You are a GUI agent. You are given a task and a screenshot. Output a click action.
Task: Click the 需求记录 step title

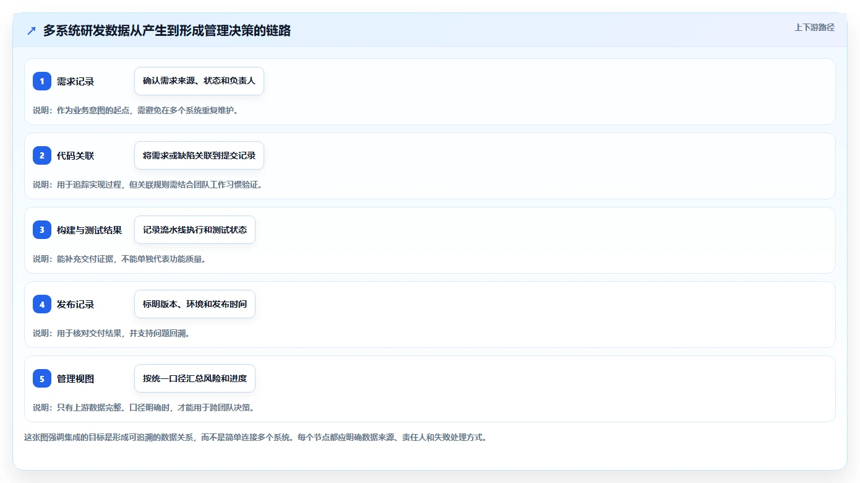point(75,81)
